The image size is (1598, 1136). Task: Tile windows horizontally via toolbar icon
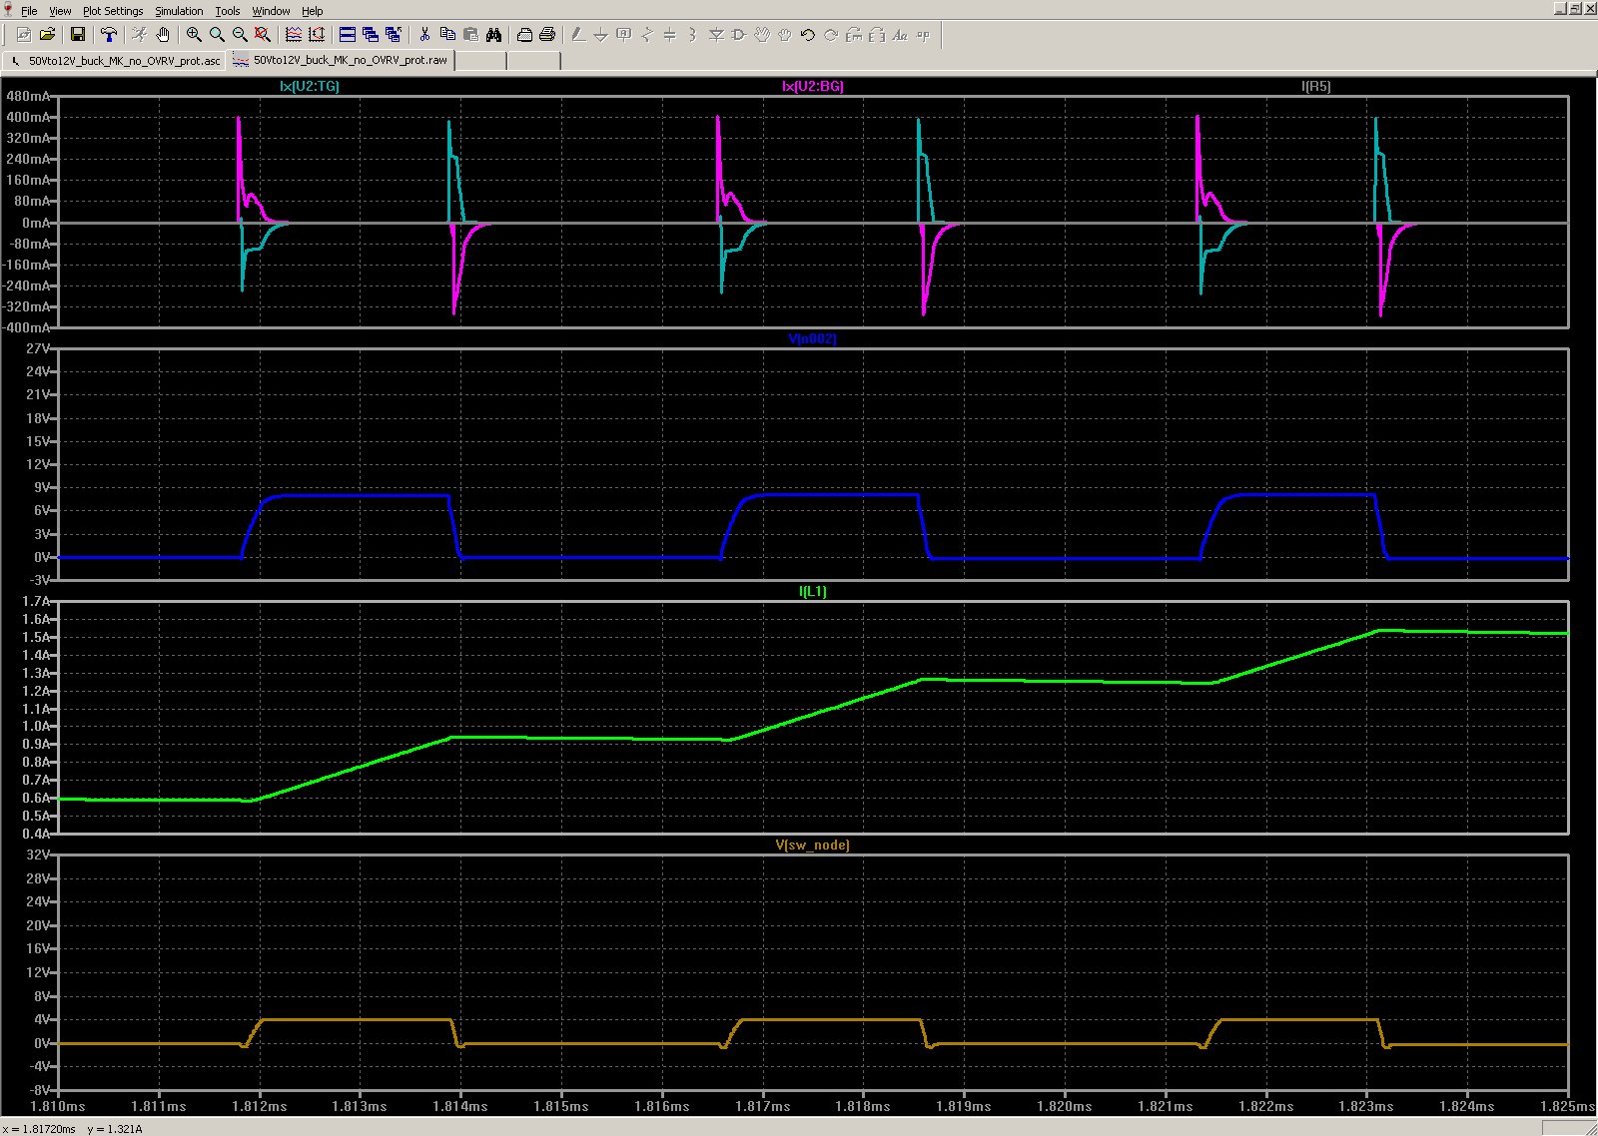tap(348, 35)
